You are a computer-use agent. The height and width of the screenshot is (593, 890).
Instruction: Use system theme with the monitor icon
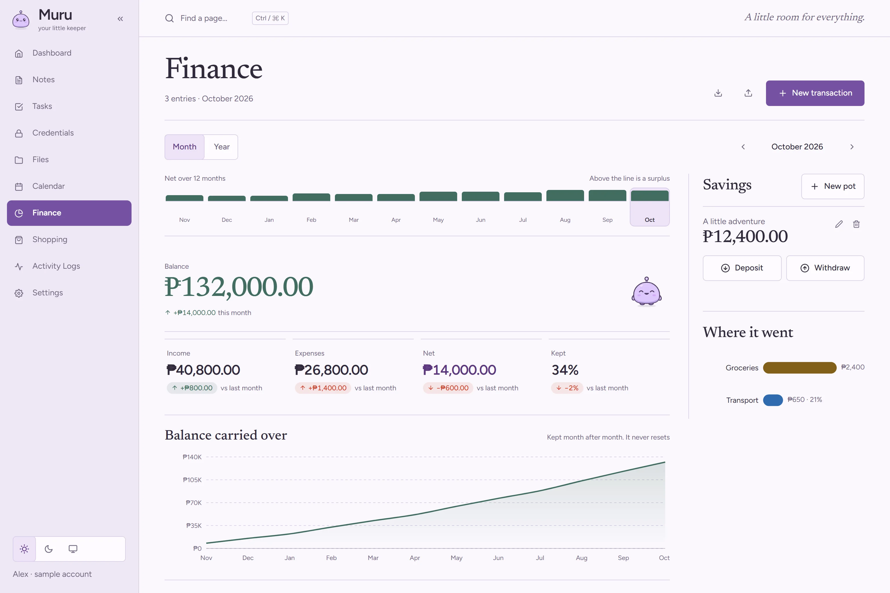(x=73, y=549)
